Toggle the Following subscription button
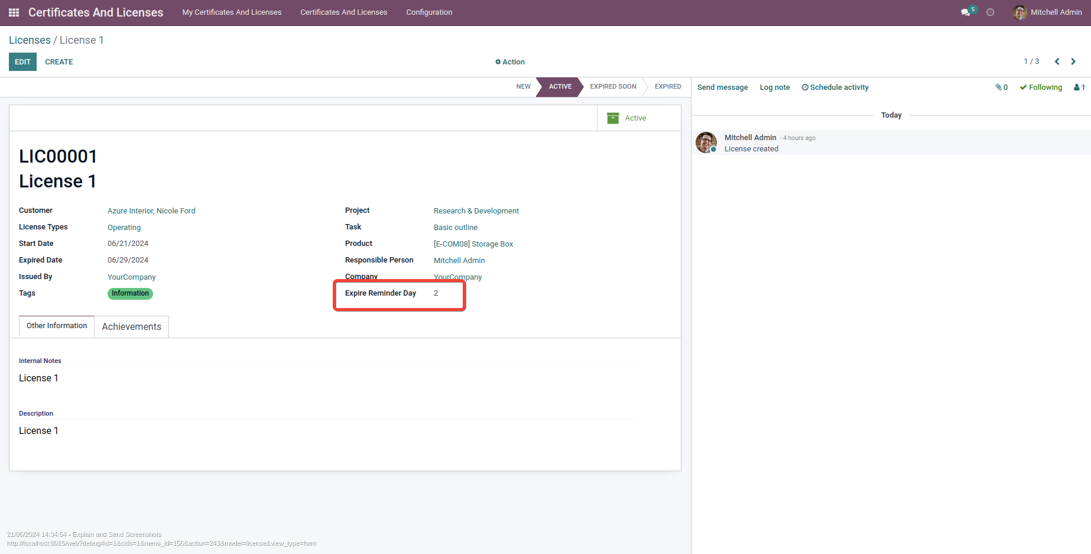This screenshot has width=1091, height=554. [x=1041, y=88]
